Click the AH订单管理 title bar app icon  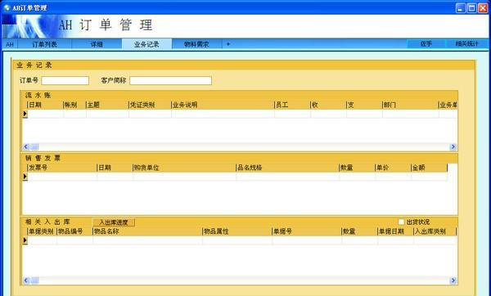[x=7, y=7]
